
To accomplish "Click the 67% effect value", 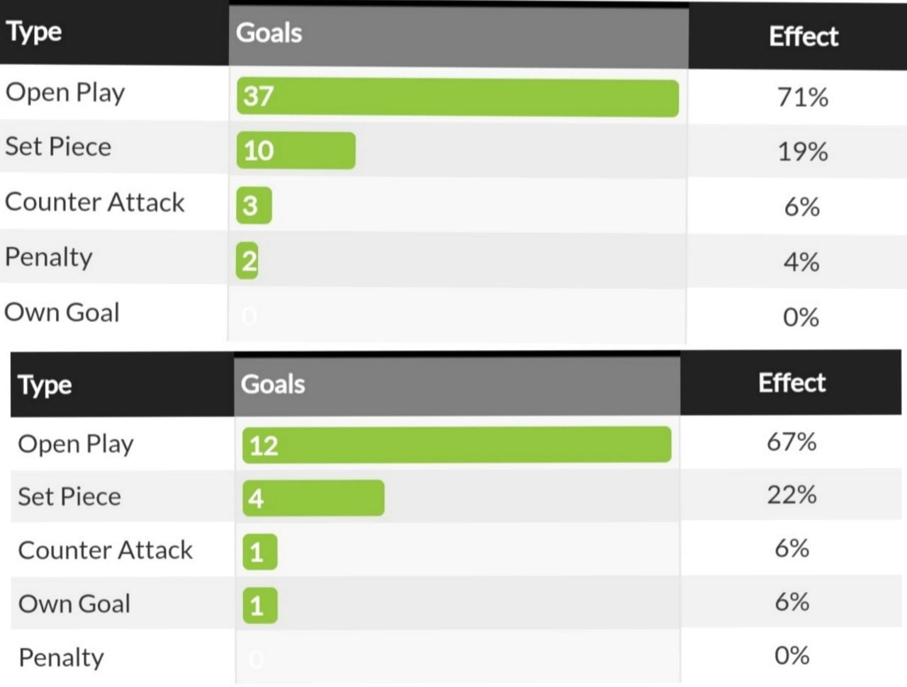I will tap(791, 442).
